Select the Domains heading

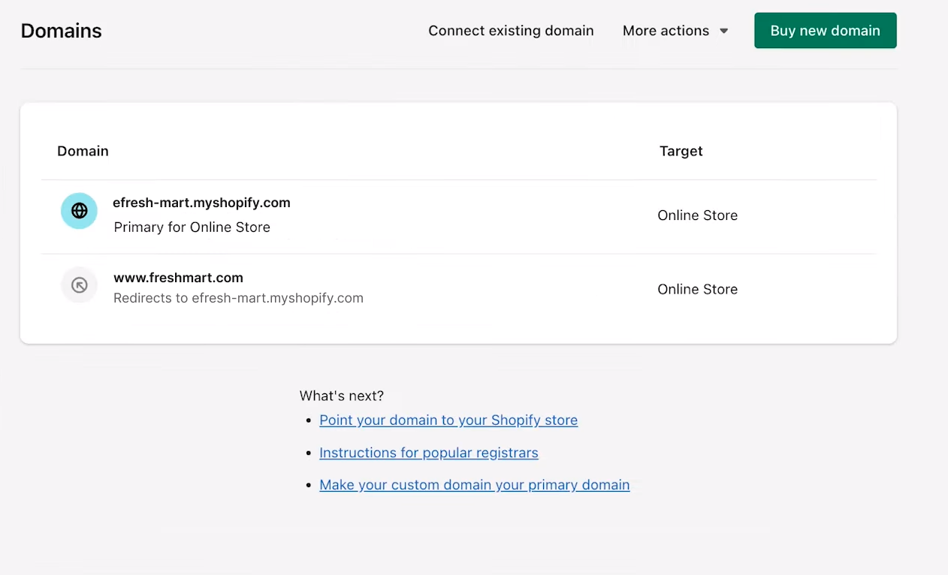pyautogui.click(x=61, y=31)
